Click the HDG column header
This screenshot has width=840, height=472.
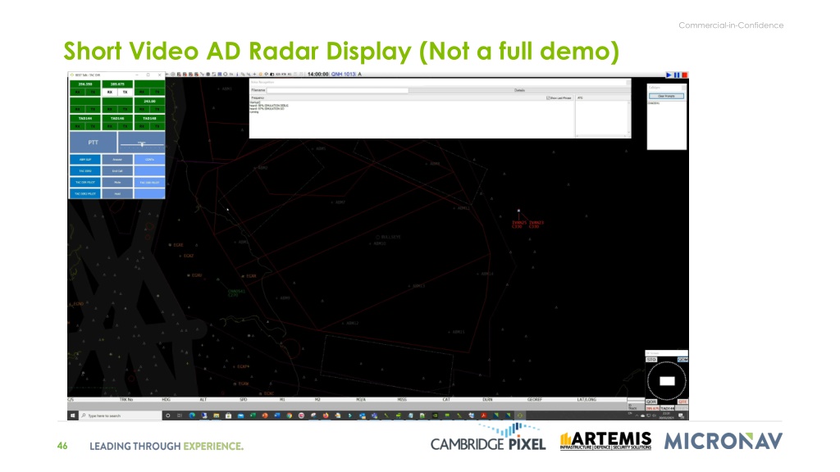[166, 400]
